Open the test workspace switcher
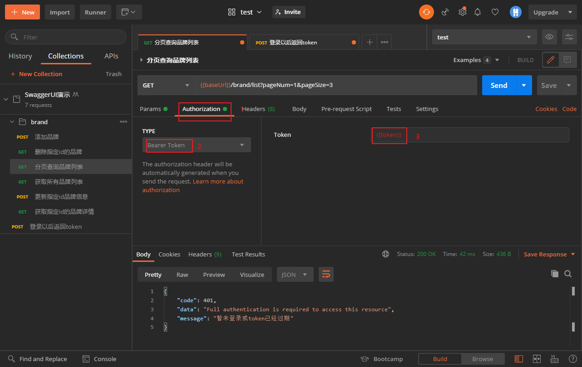The image size is (582, 367). click(x=245, y=12)
